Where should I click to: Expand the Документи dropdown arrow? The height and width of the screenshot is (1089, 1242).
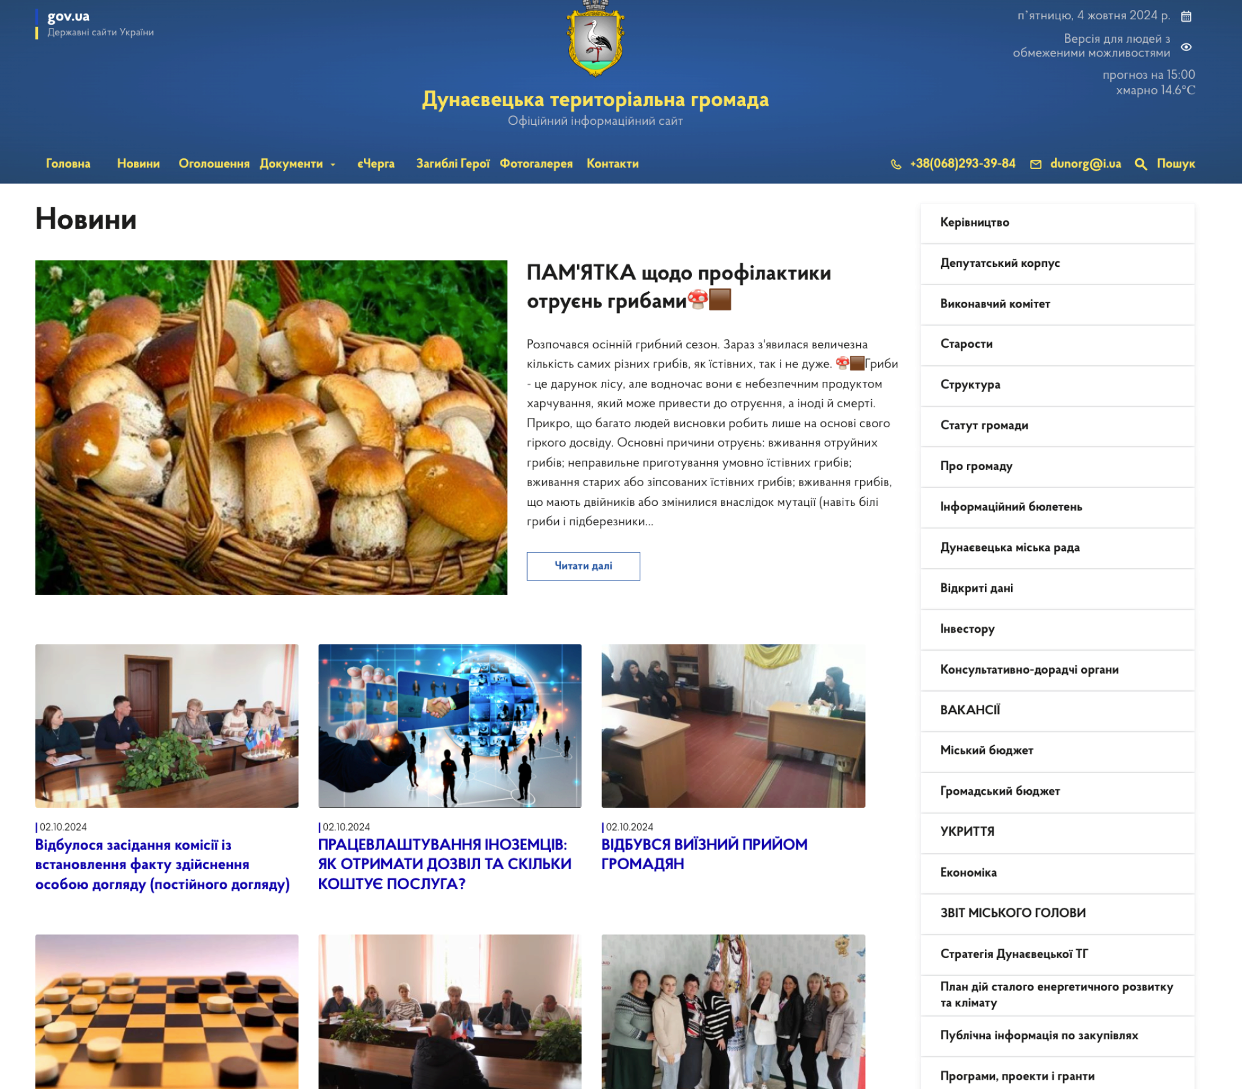333,165
